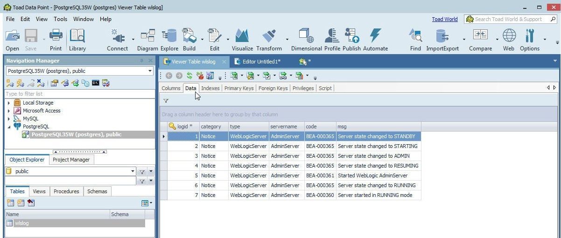Switch to the Foreign Keys tab

pyautogui.click(x=273, y=88)
